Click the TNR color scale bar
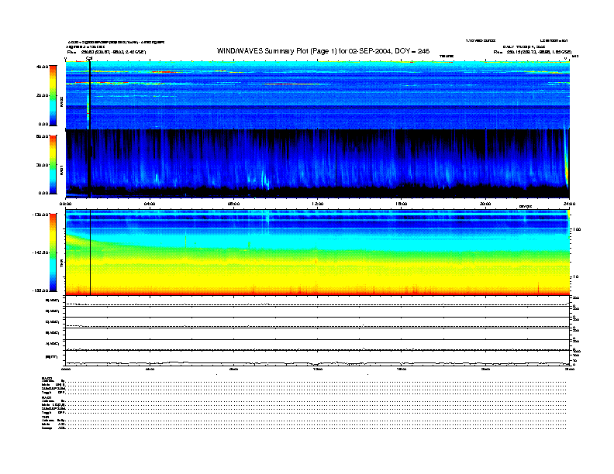Viewport: 614px width, 474px height. coord(53,253)
